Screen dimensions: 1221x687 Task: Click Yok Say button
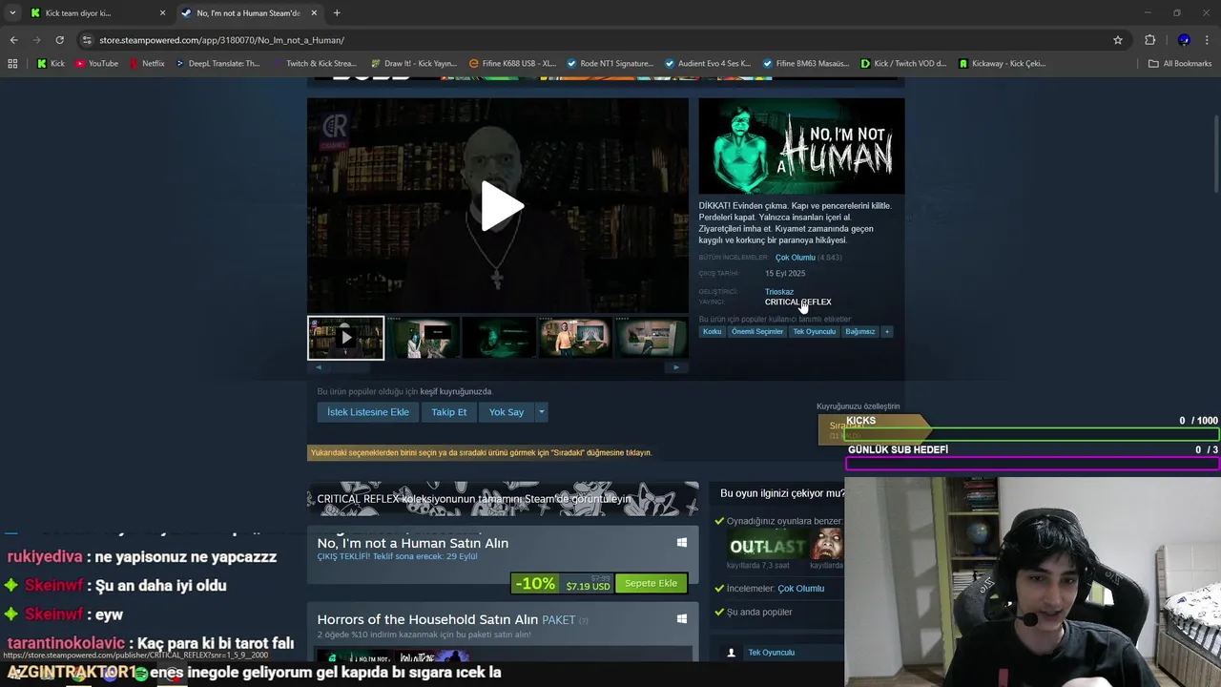(x=507, y=412)
